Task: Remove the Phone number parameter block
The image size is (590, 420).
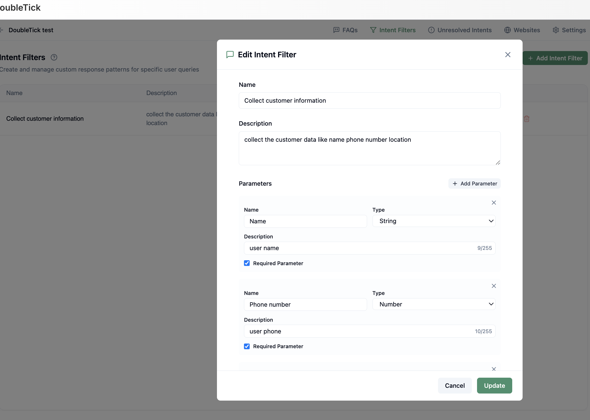Action: [x=494, y=286]
